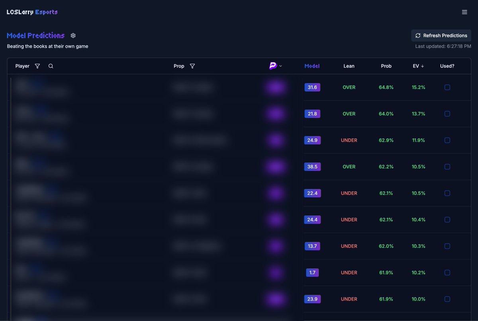Sort by Lean column header
Screen dimensions: 478x321
pos(349,66)
